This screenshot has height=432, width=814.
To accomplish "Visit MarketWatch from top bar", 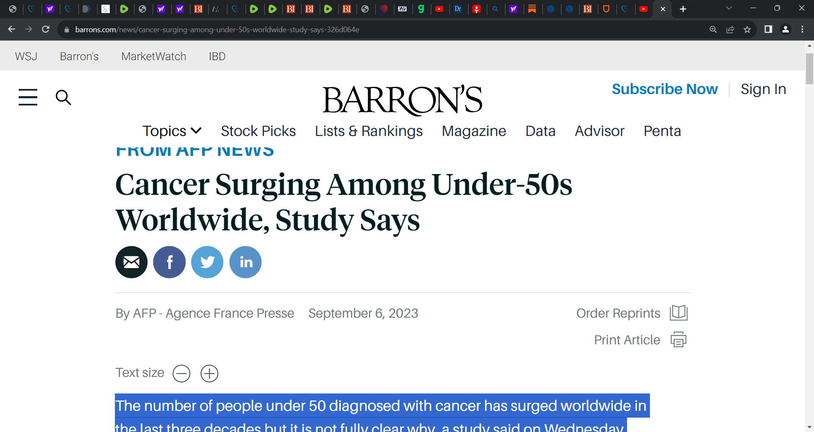I will 153,56.
